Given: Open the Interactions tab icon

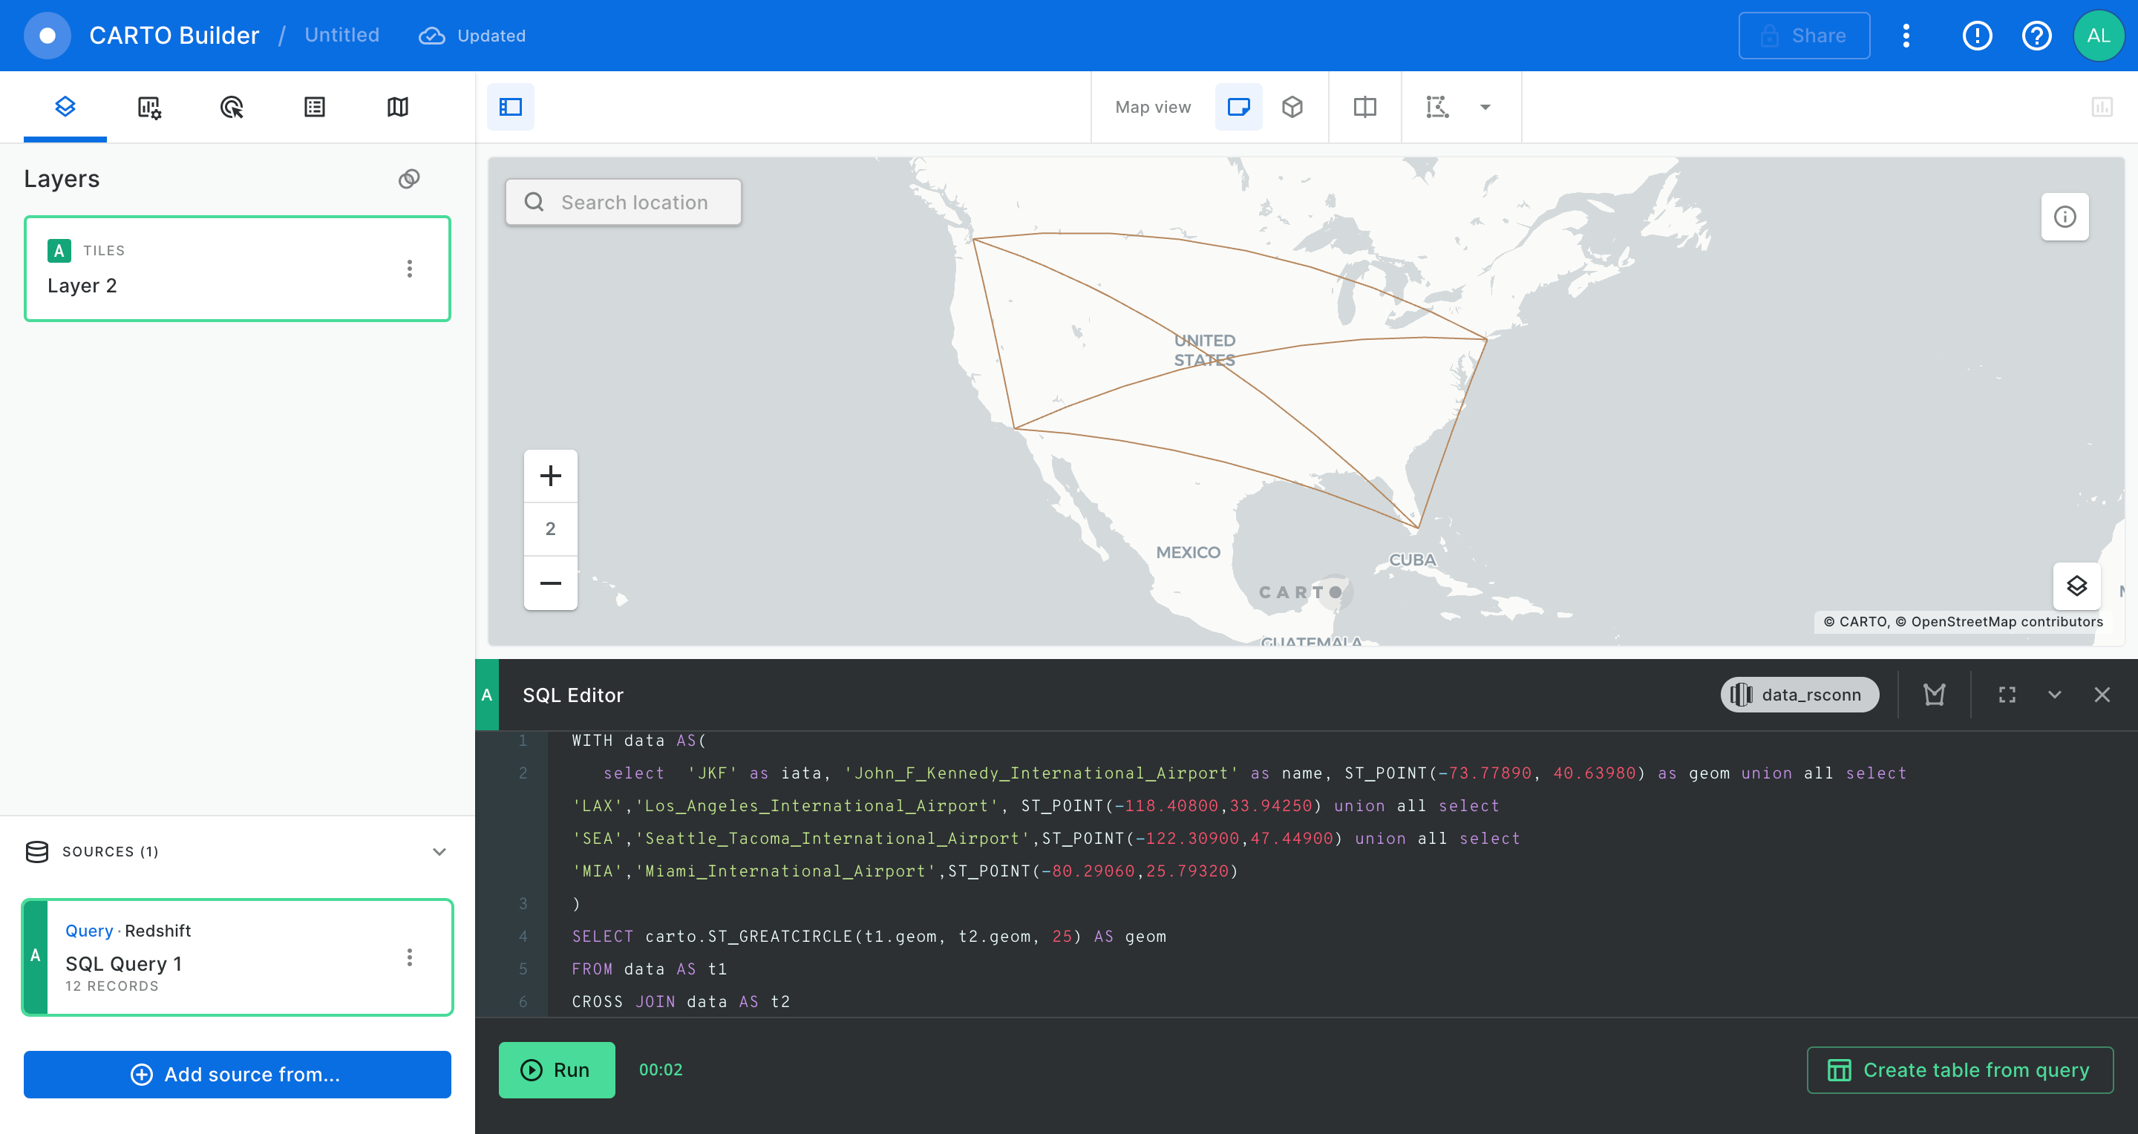Looking at the screenshot, I should point(232,107).
